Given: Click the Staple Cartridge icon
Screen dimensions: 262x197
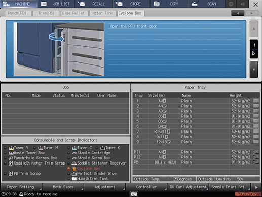Looking at the screenshot, I should tap(74, 153).
